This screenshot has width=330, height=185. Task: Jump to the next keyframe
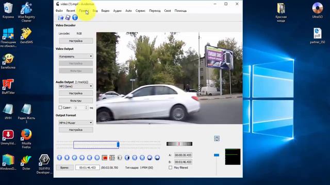(x=97, y=158)
